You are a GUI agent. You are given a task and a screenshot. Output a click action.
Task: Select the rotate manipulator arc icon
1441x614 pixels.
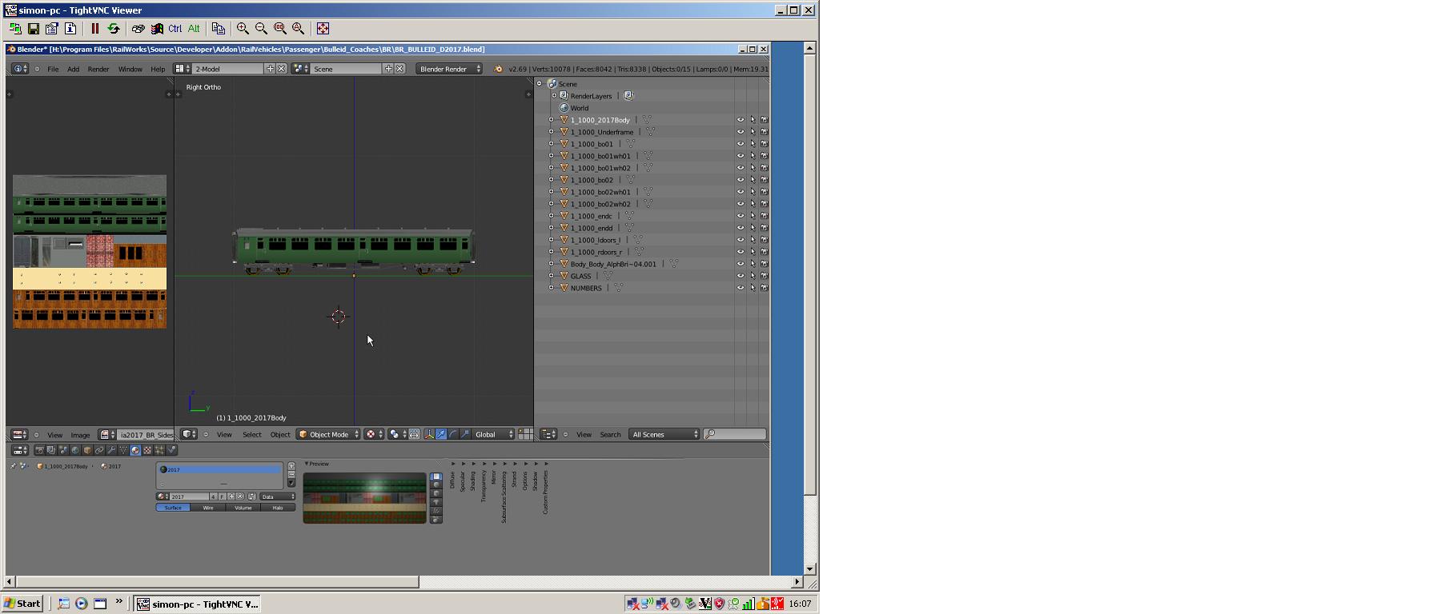[453, 434]
